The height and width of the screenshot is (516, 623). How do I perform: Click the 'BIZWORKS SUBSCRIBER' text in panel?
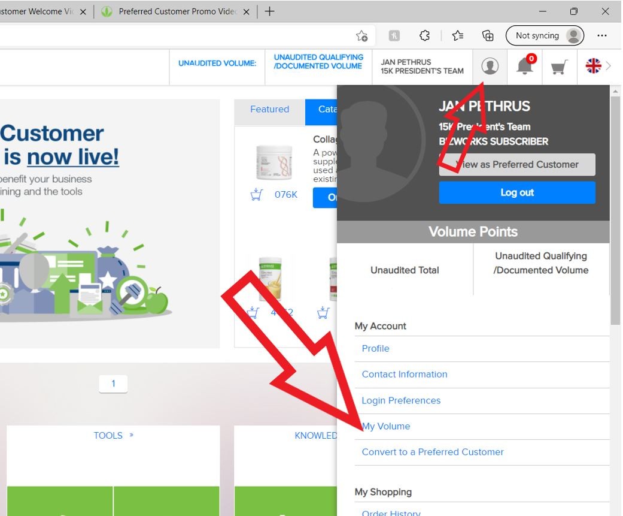pyautogui.click(x=494, y=141)
